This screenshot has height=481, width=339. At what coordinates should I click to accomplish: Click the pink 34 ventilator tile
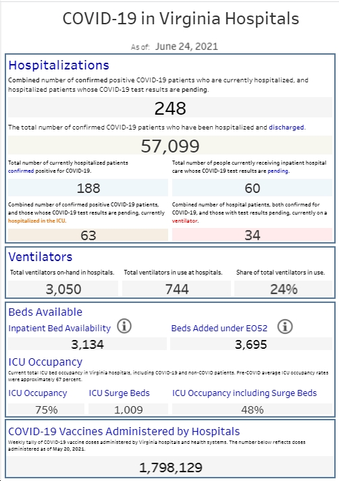point(252,235)
